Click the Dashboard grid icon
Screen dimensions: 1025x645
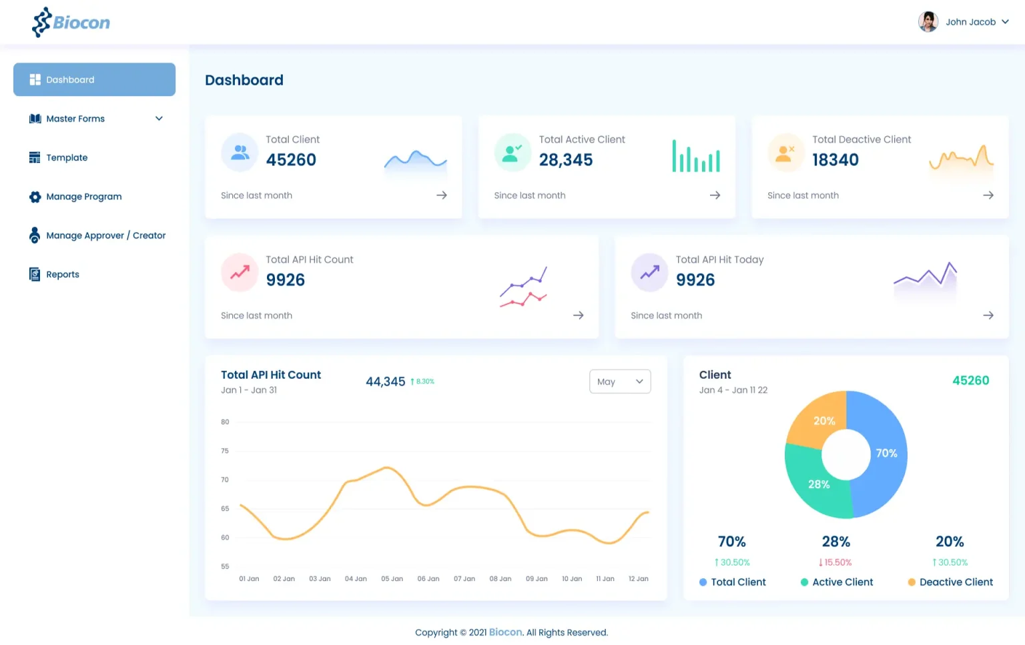coord(35,79)
